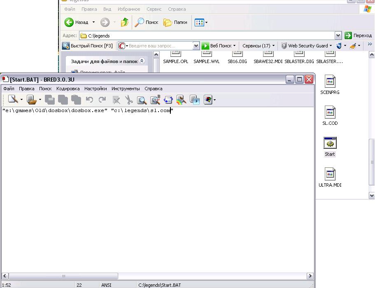Click the Поиск search icon in Explorer toolbar
375x288 pixels.
(139, 22)
